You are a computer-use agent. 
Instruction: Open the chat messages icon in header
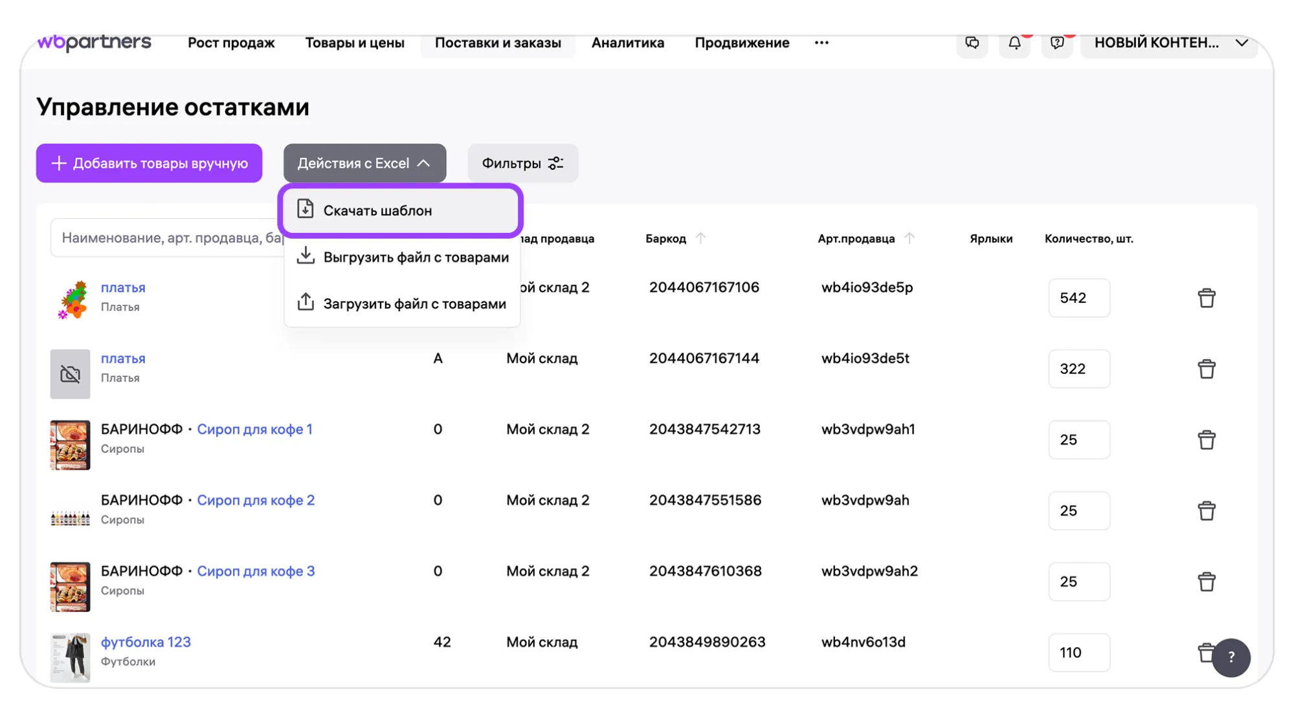(x=972, y=43)
